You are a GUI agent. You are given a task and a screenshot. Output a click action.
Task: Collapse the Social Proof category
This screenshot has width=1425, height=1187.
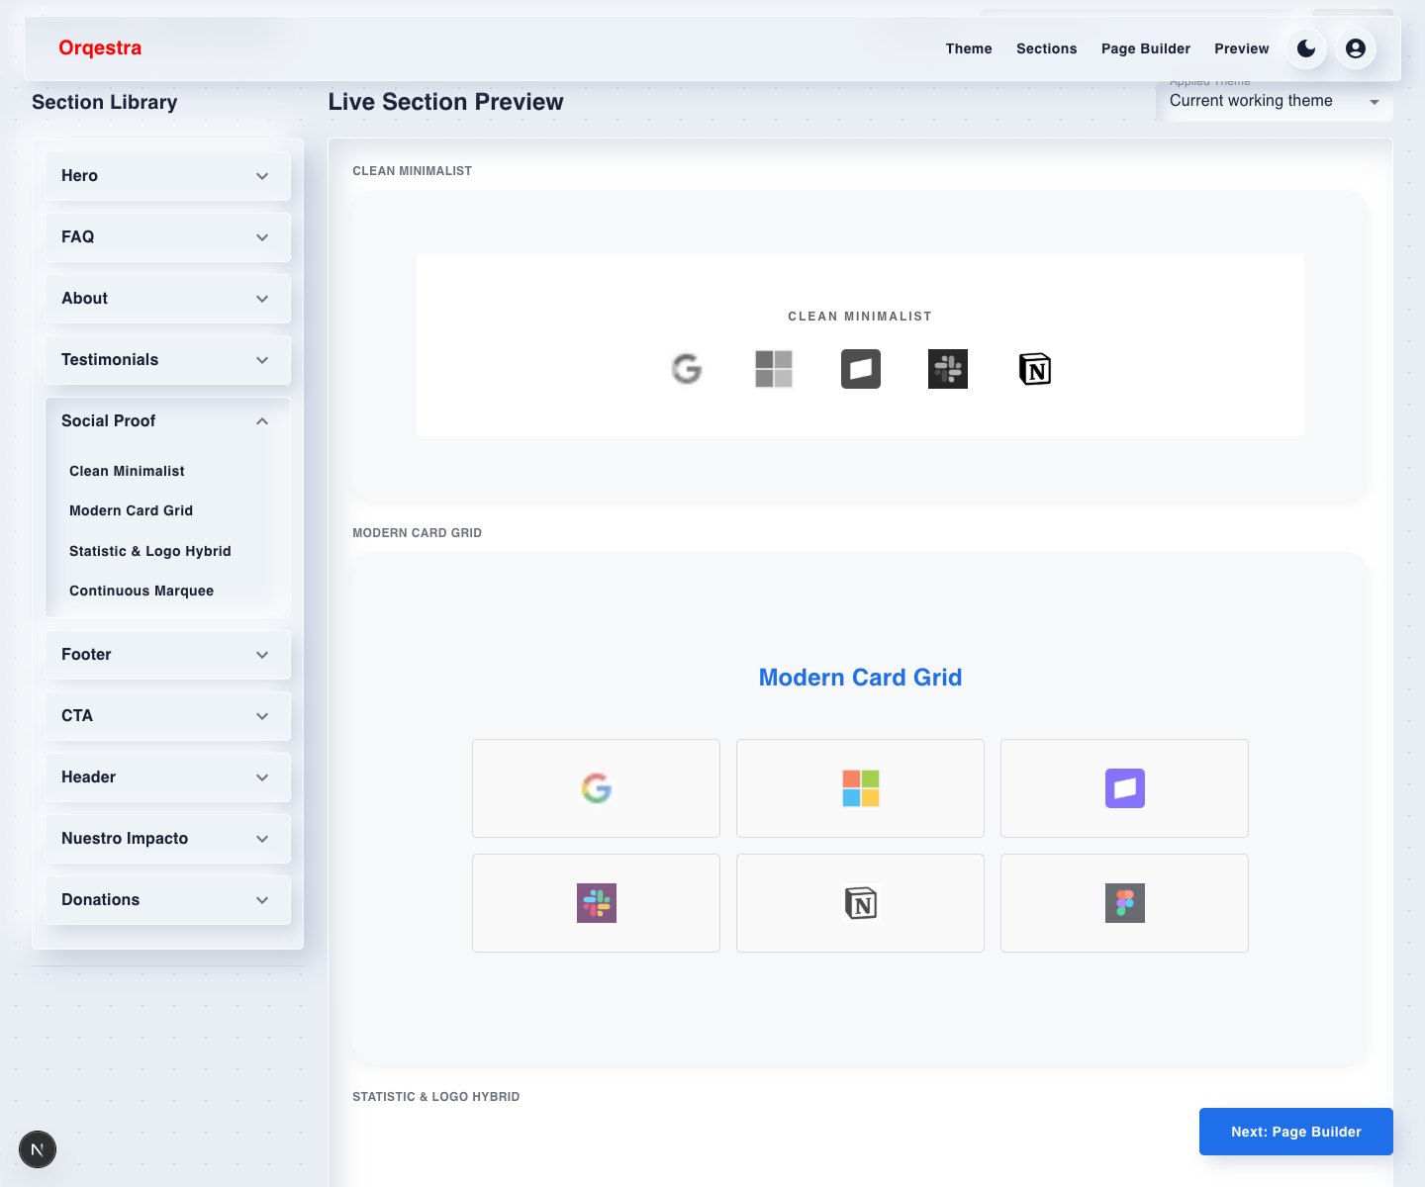[x=168, y=421]
